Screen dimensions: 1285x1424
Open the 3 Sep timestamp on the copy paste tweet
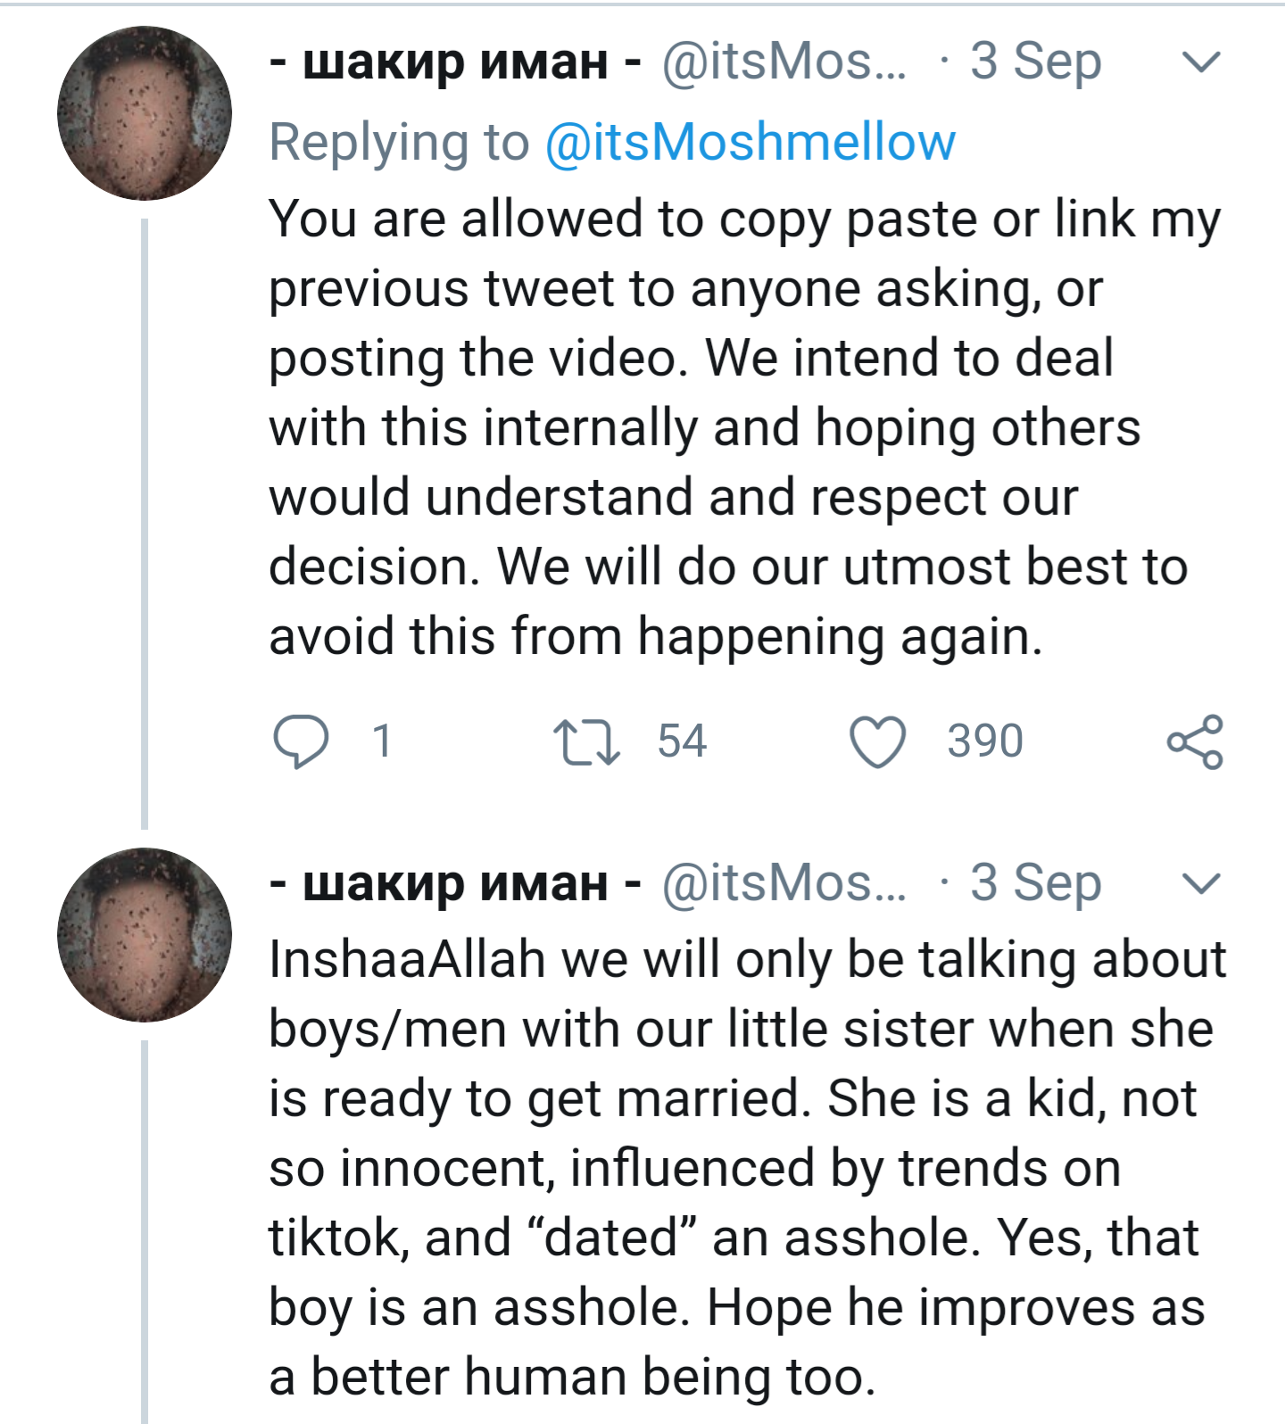[1035, 62]
